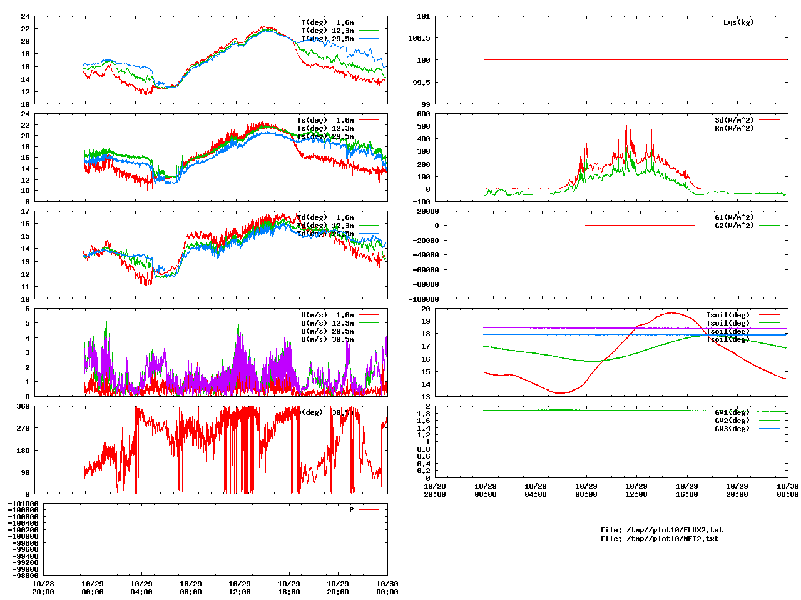
Task: Click the '180' tick on wind direction chart
Action: (x=23, y=451)
